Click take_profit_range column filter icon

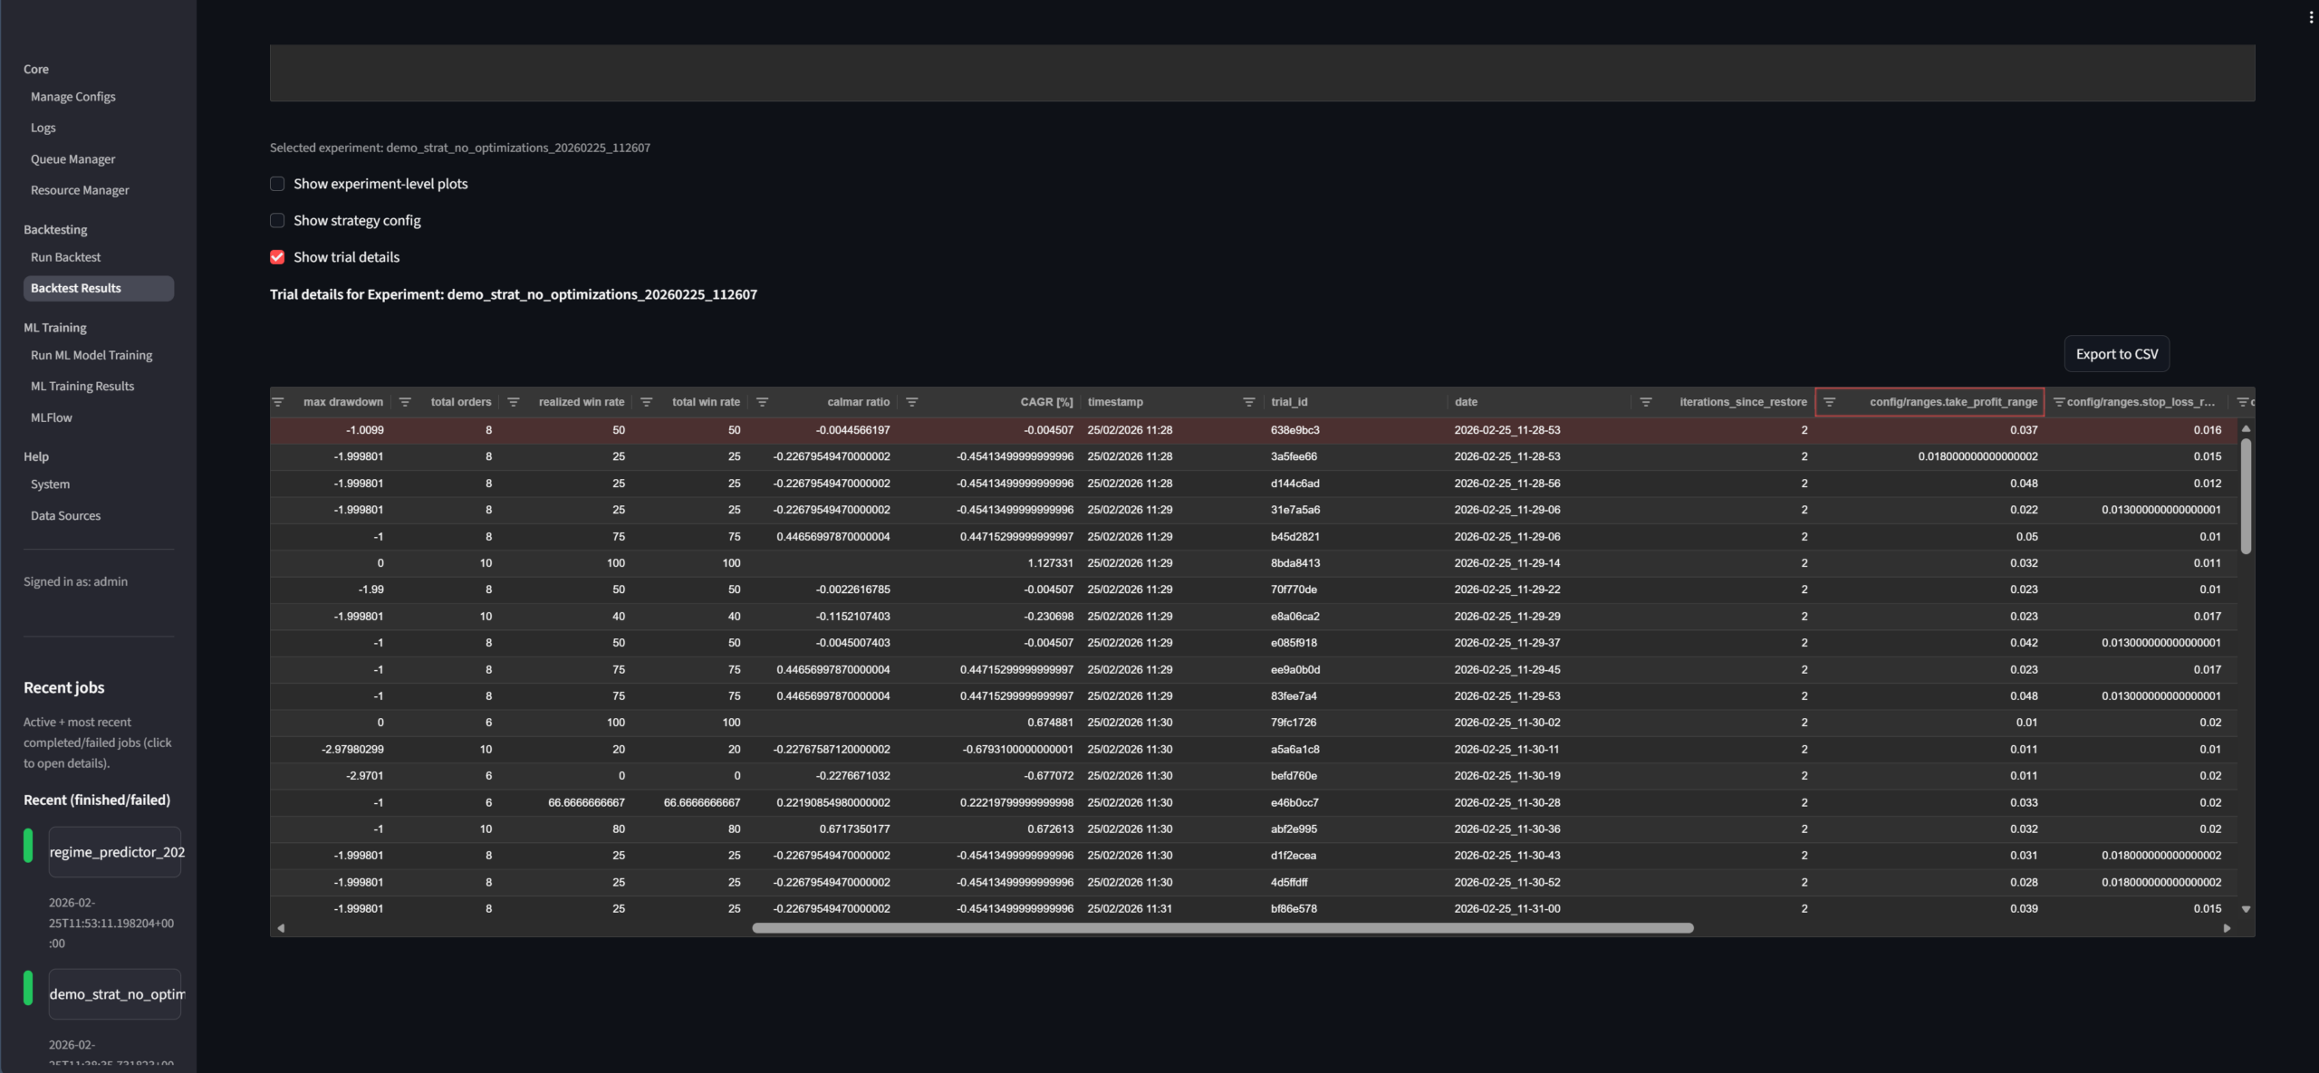click(x=1829, y=402)
